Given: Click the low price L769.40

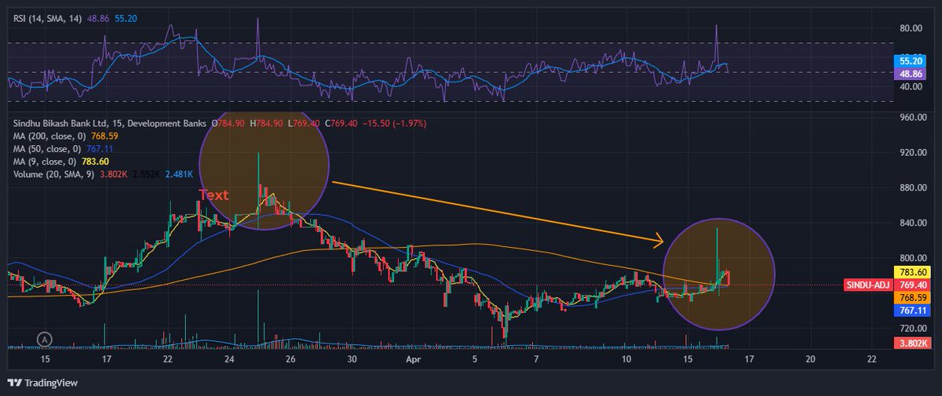Looking at the screenshot, I should click(x=303, y=123).
